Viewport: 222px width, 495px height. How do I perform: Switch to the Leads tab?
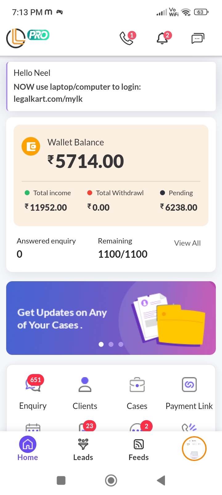[83, 449]
